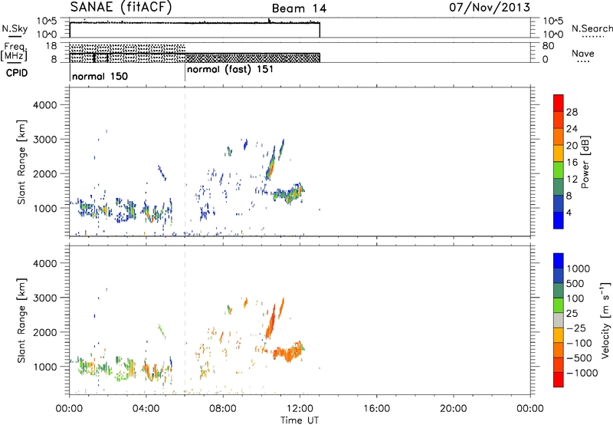Click the 10^5 left label of noise panel

tap(47, 21)
